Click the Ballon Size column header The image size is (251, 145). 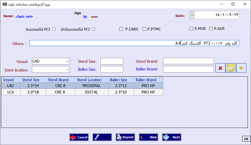(121, 80)
